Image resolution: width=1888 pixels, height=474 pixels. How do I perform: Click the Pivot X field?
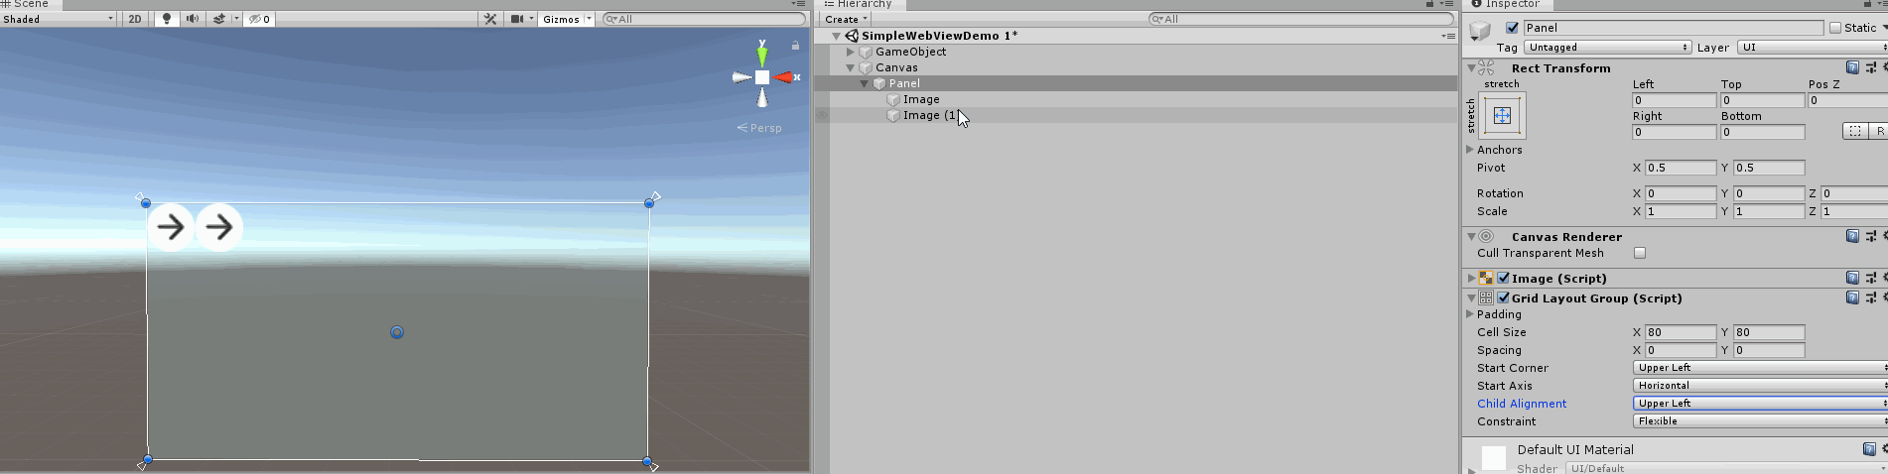click(x=1681, y=168)
